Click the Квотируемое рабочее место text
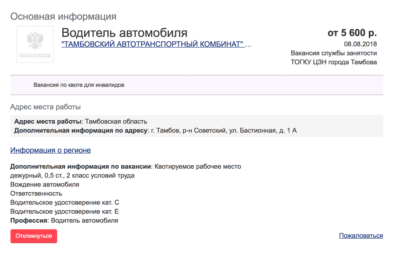 coord(197,166)
